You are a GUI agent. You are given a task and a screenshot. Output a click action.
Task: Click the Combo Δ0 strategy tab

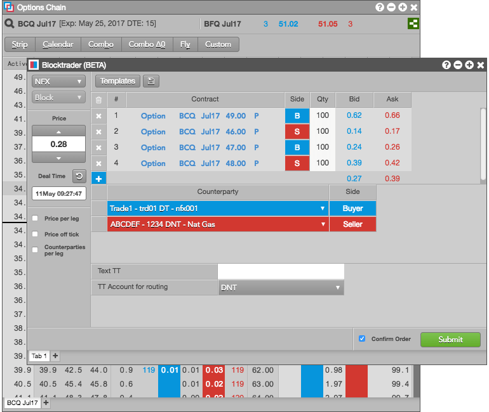pos(147,44)
